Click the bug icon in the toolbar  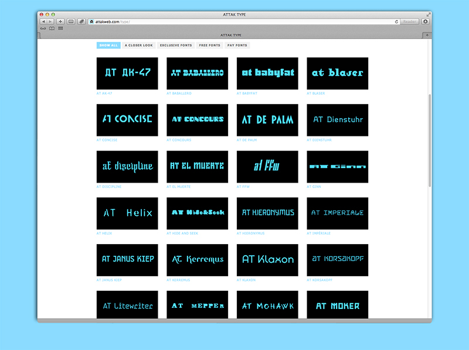[81, 22]
